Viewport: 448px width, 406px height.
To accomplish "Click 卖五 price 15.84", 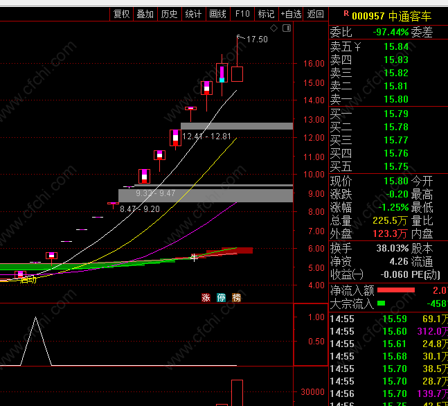I will (396, 46).
